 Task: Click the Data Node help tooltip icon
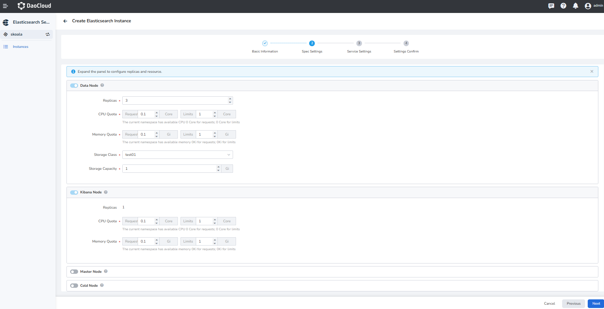102,85
